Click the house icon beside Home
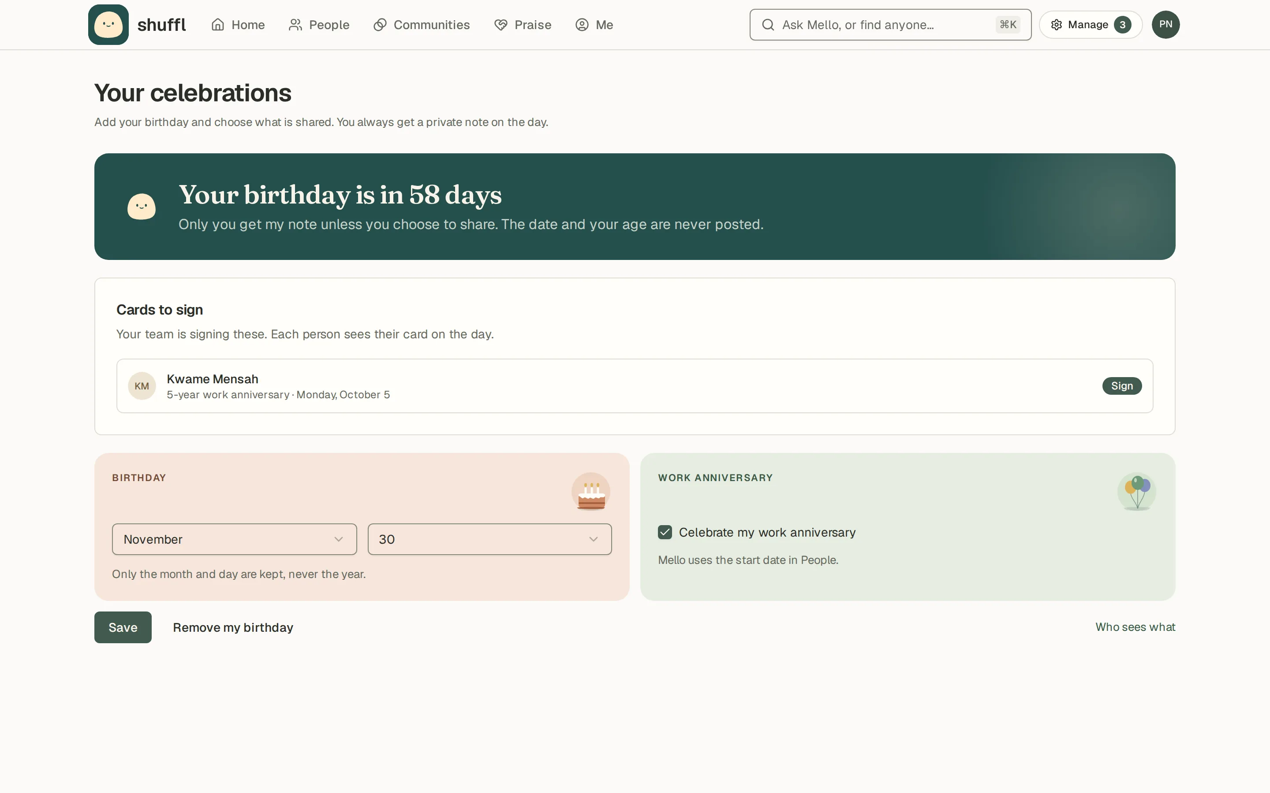 click(218, 25)
